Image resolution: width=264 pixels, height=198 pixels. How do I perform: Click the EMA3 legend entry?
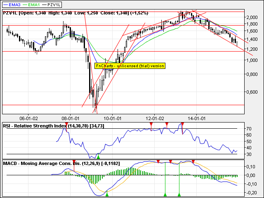[12, 5]
